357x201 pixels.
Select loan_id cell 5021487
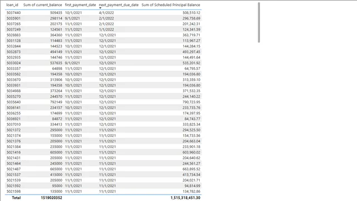pos(13,169)
